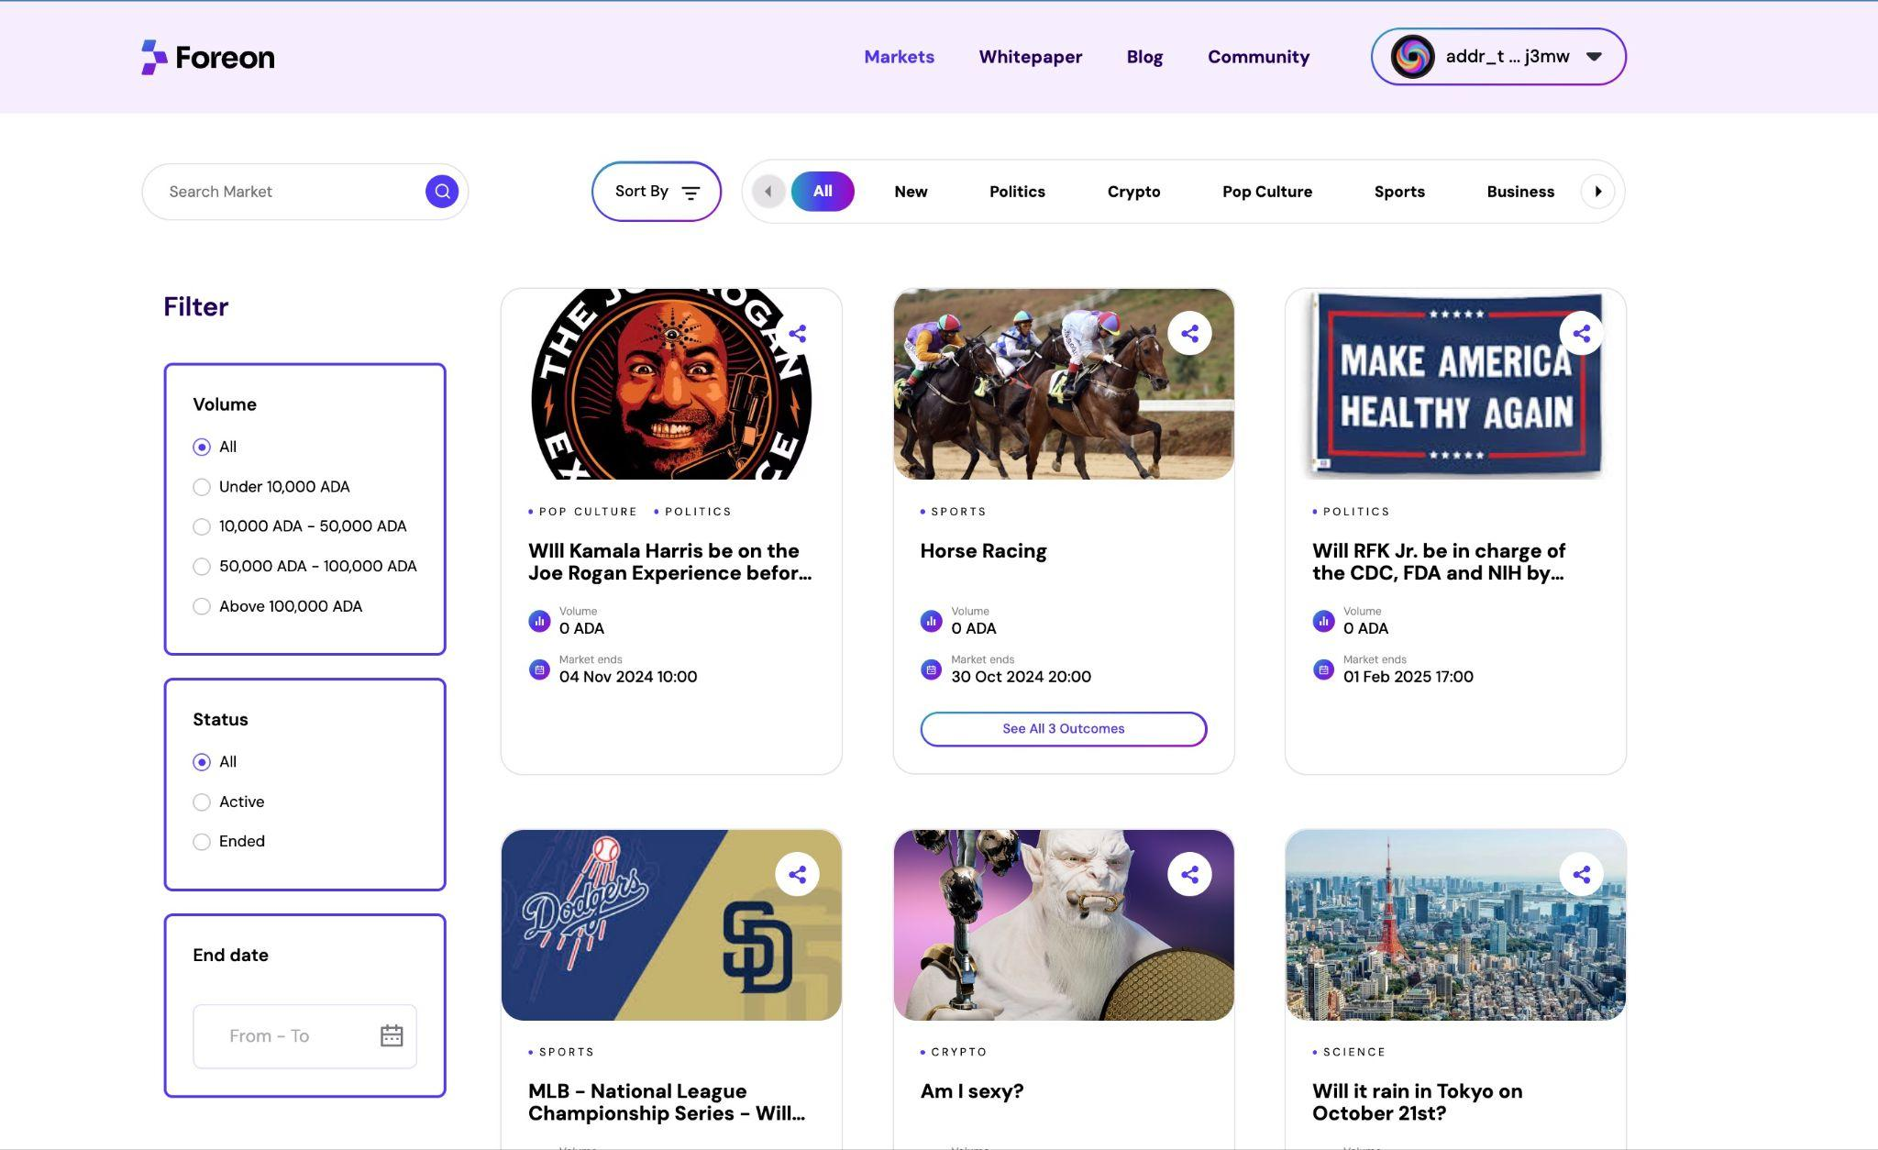This screenshot has height=1150, width=1878.
Task: Share the Tokyo rain market card
Action: pos(1581,875)
